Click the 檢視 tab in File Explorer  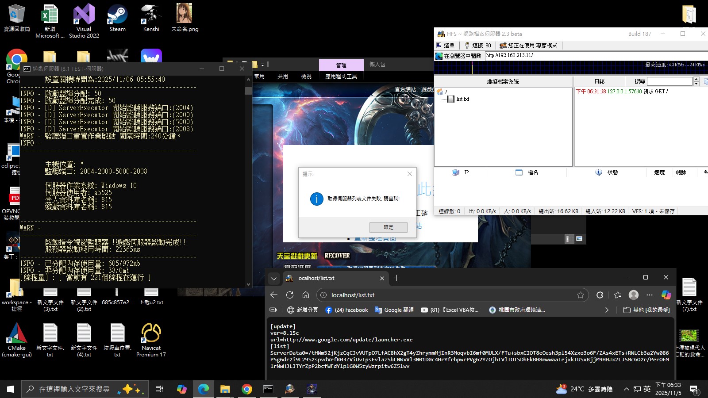[x=306, y=77]
